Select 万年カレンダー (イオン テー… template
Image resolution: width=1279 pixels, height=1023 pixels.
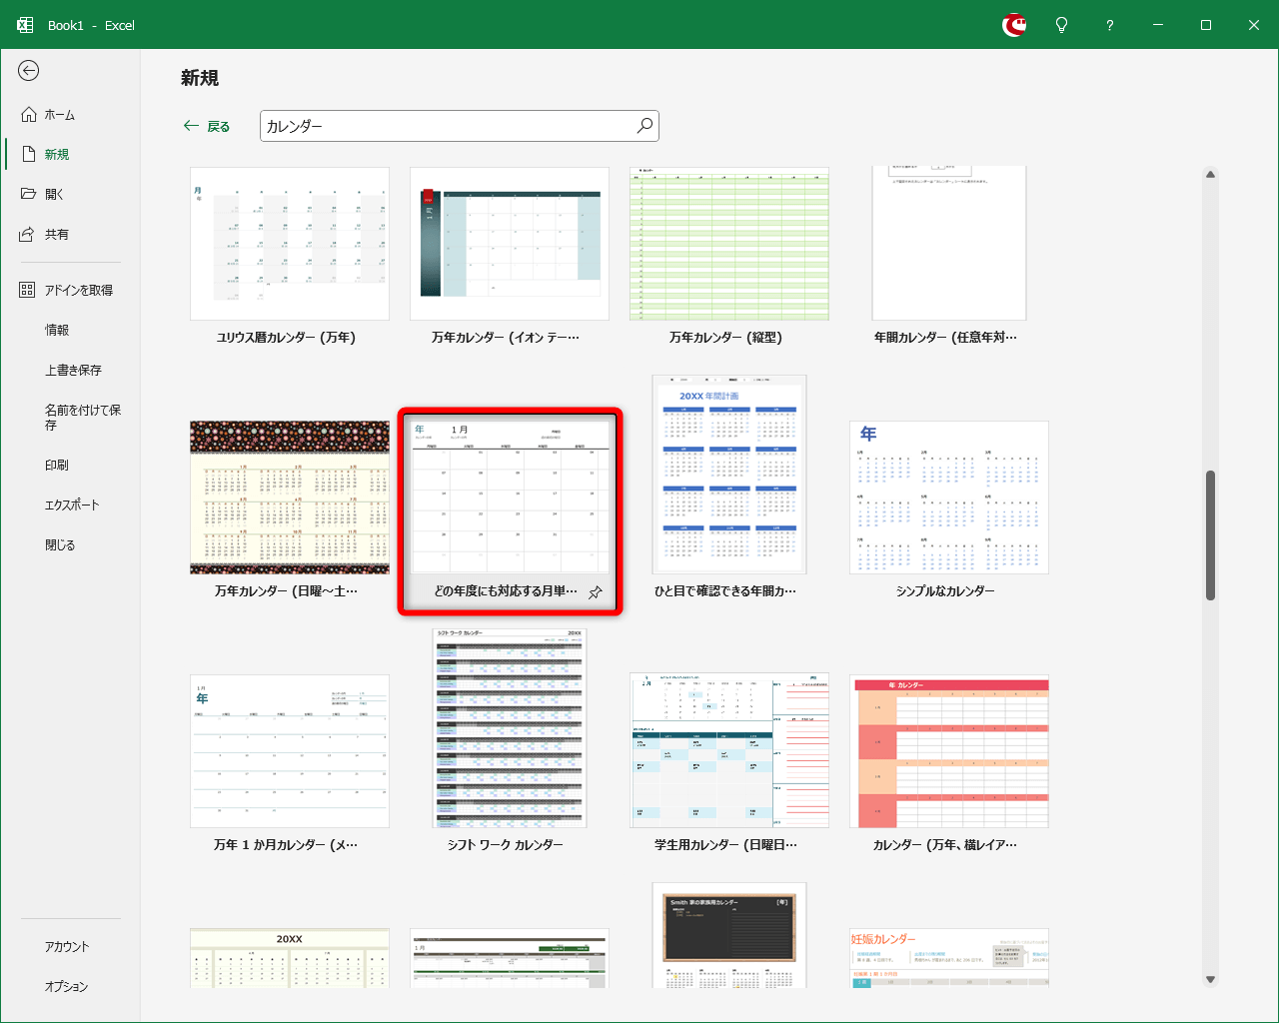[510, 244]
